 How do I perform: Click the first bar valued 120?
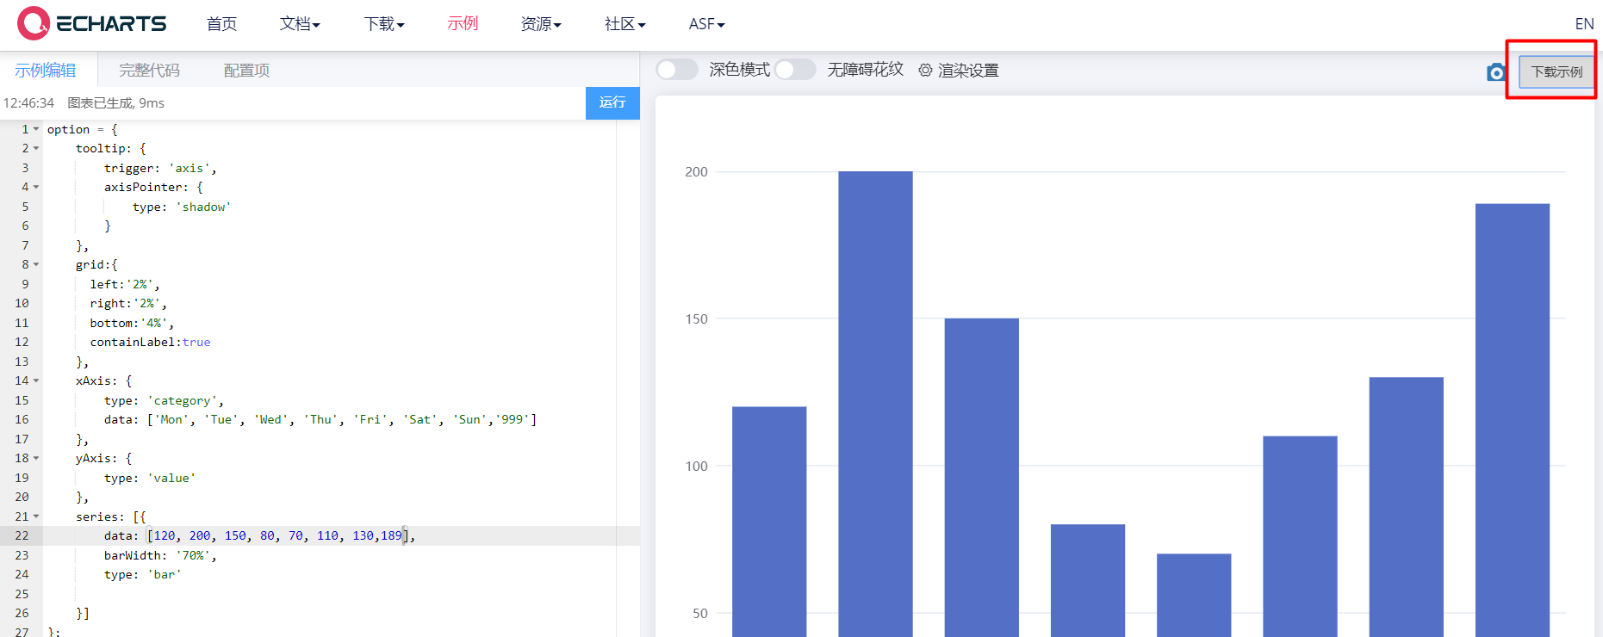click(769, 522)
